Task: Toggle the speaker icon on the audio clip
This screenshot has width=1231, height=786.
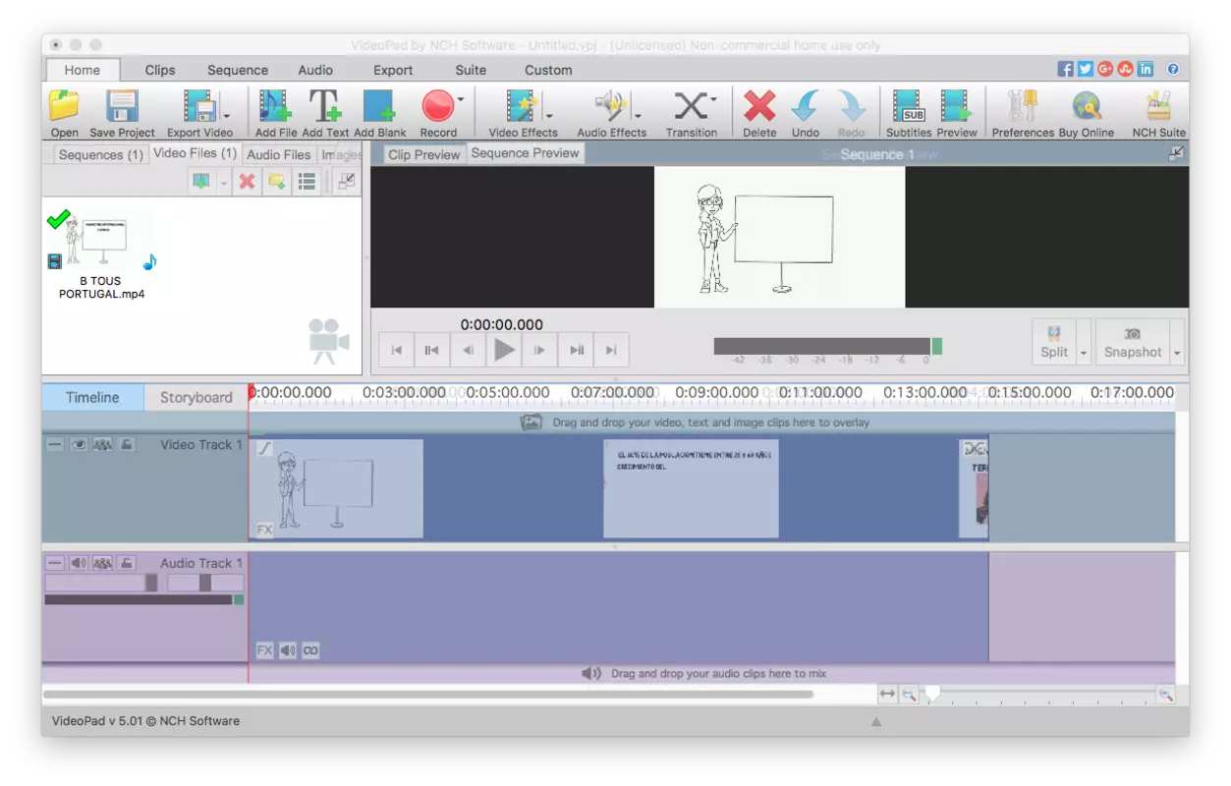Action: [x=288, y=650]
